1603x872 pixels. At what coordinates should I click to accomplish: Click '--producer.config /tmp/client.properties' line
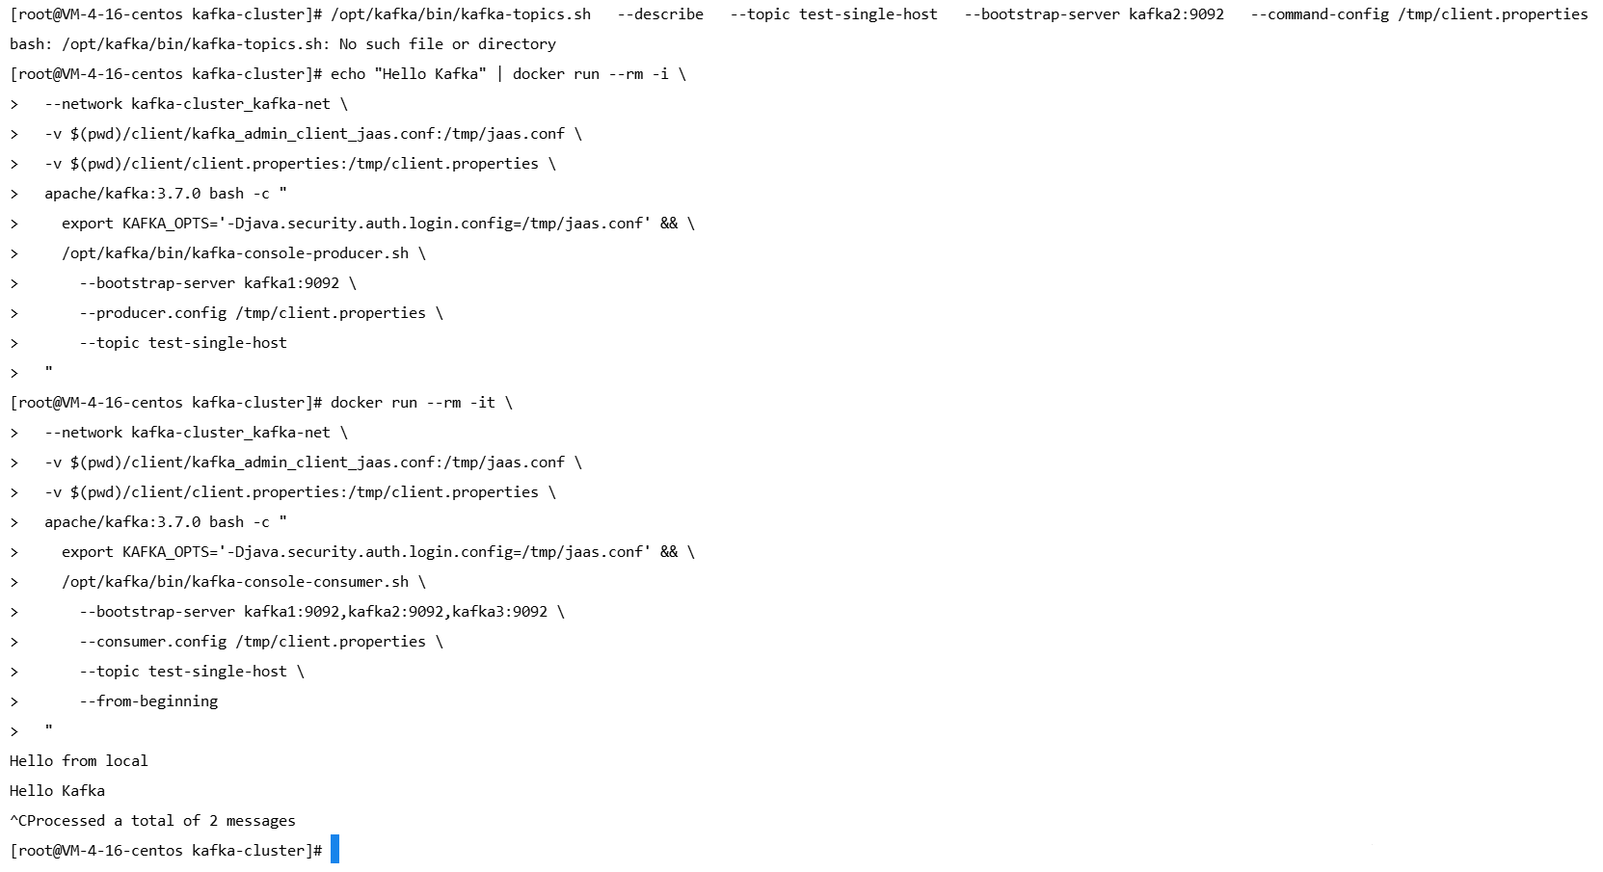coord(253,313)
